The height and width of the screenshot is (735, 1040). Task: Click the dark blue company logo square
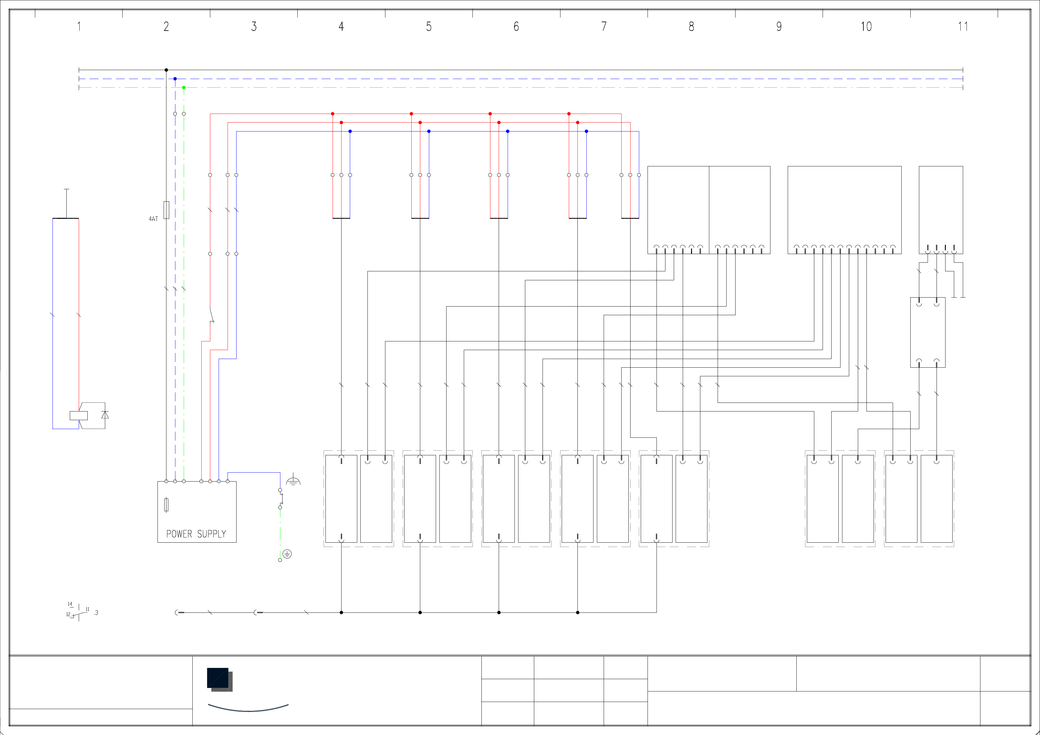pyautogui.click(x=218, y=678)
